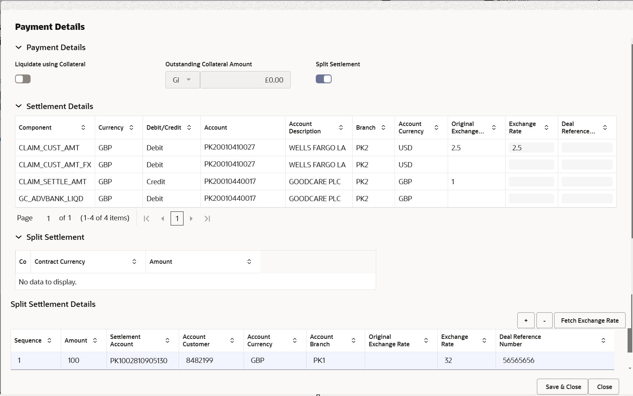The image size is (633, 396).
Task: Go to the first page of settlement details
Action: (146, 218)
